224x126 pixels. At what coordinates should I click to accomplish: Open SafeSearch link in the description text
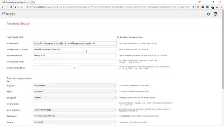pyautogui.click(x=126, y=116)
